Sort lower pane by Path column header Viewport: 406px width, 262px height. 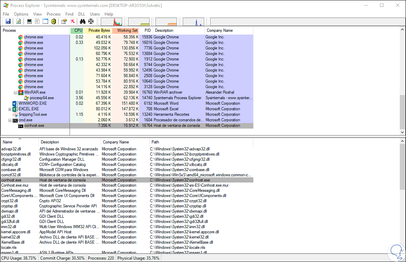click(201, 142)
